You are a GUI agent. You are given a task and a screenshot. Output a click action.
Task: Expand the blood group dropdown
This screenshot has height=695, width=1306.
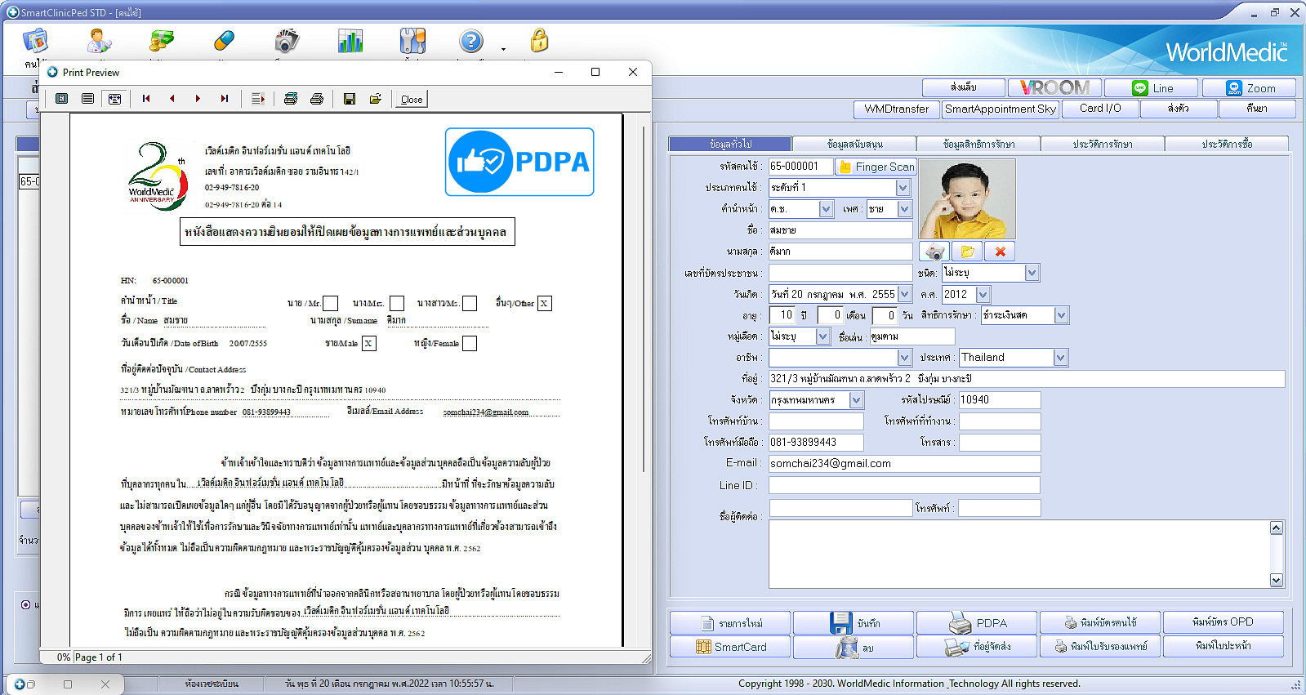tap(822, 336)
